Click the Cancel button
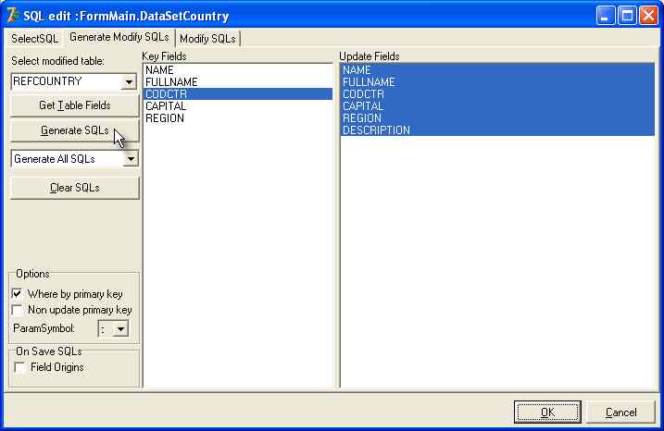 click(620, 412)
